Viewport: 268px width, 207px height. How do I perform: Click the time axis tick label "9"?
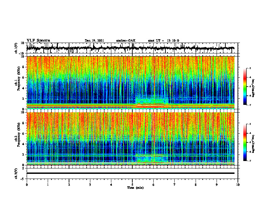pos(217,185)
